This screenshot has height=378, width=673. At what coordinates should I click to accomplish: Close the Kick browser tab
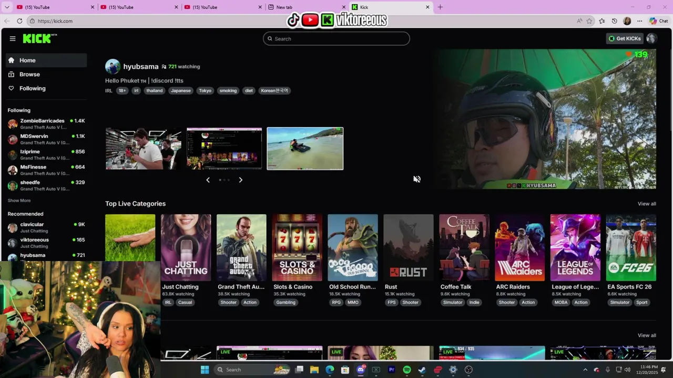tap(427, 7)
